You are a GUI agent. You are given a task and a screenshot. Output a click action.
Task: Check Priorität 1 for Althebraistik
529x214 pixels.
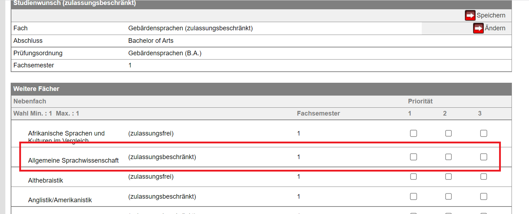pyautogui.click(x=413, y=176)
